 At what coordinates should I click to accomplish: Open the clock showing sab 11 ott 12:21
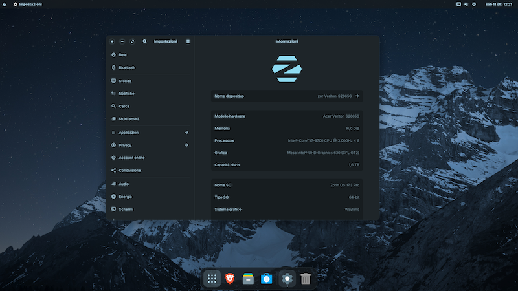click(x=499, y=5)
